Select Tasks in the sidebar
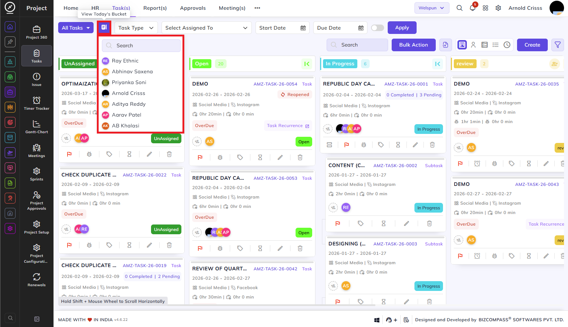 (x=36, y=56)
